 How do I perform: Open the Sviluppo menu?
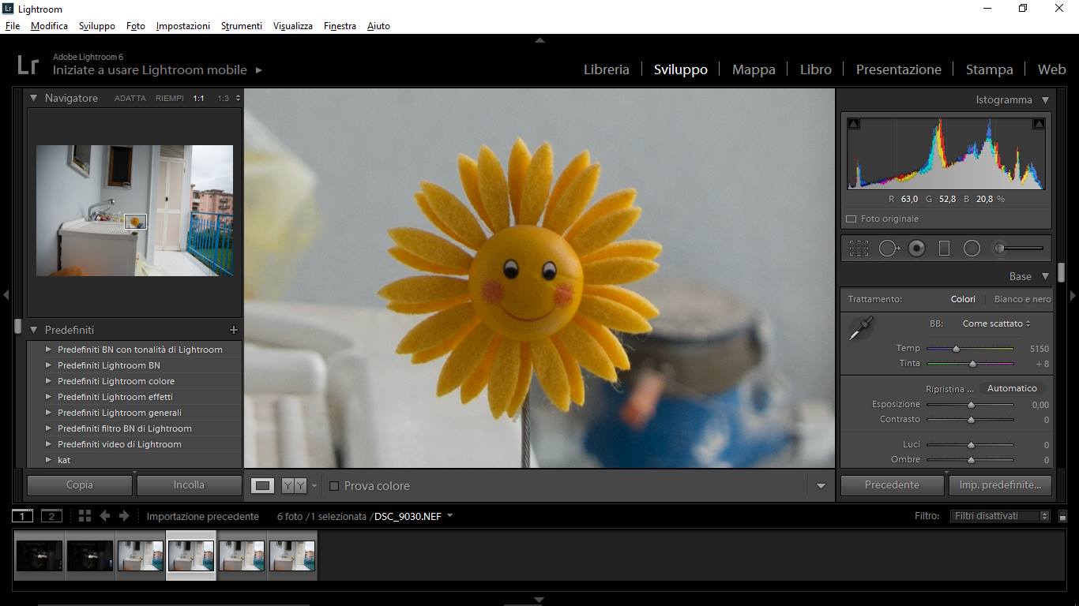pos(96,26)
